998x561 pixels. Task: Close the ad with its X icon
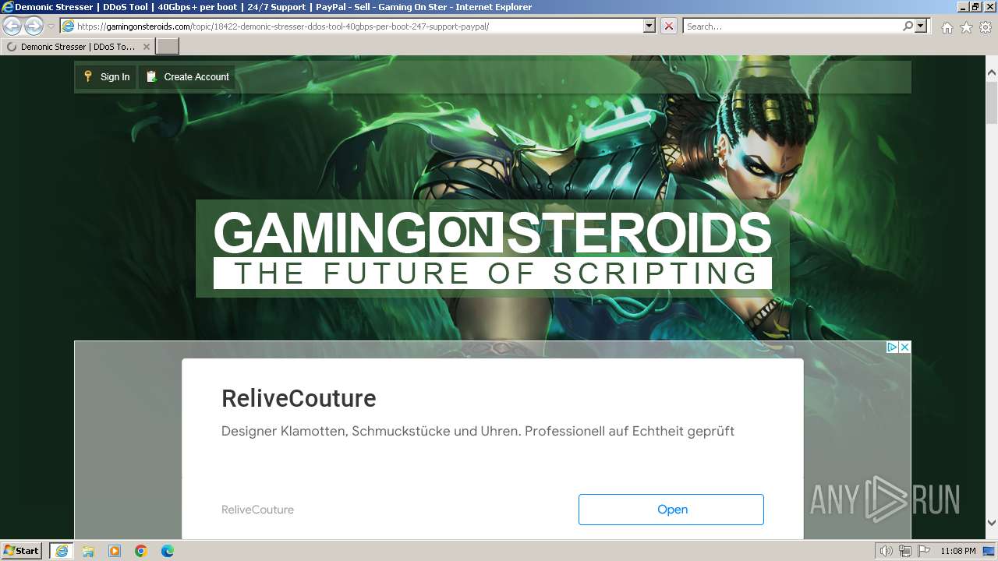(x=904, y=348)
